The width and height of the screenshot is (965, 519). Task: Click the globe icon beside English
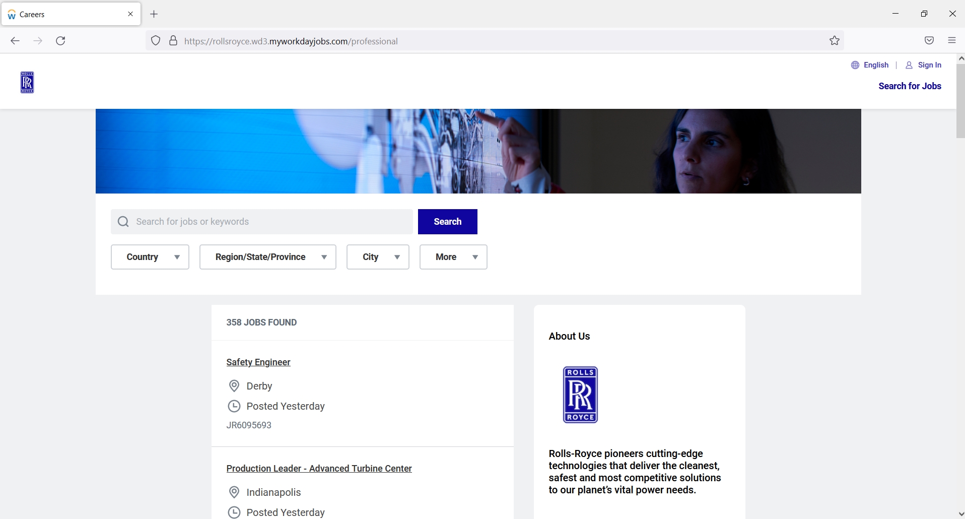(x=856, y=65)
